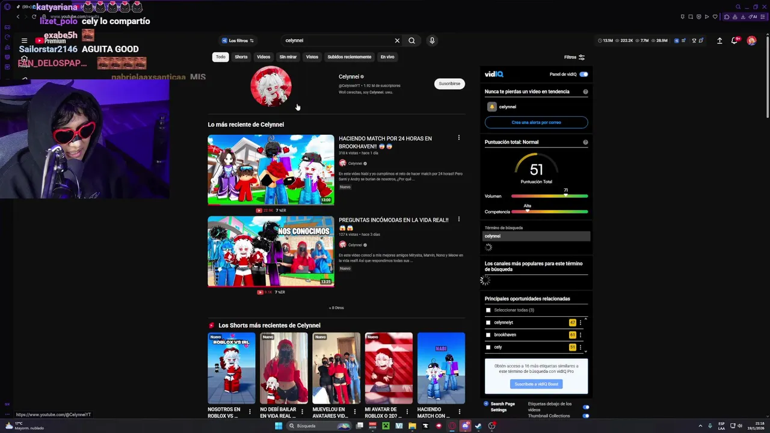Viewport: 770px width, 433px height.
Task: Select the Subidos recientemente filter chip
Action: point(350,57)
